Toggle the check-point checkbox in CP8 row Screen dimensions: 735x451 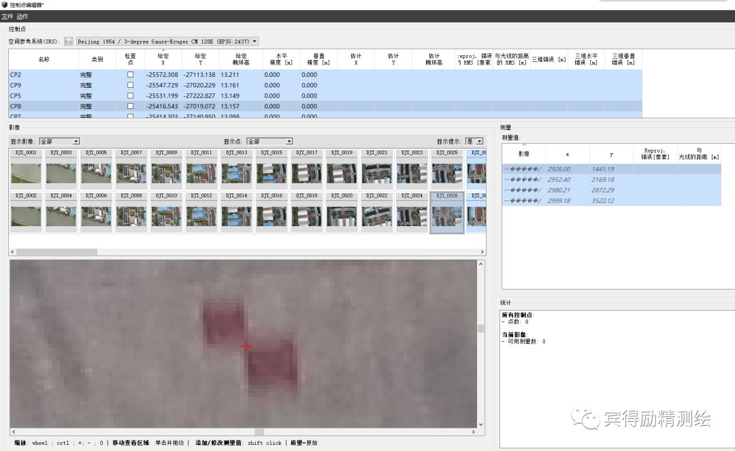tap(130, 106)
